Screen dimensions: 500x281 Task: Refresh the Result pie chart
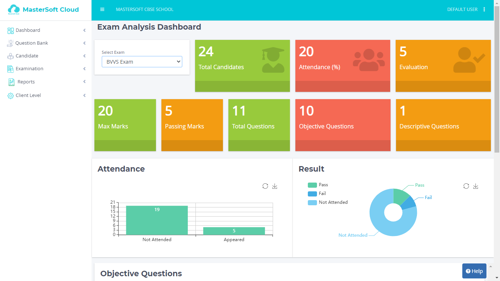466,186
